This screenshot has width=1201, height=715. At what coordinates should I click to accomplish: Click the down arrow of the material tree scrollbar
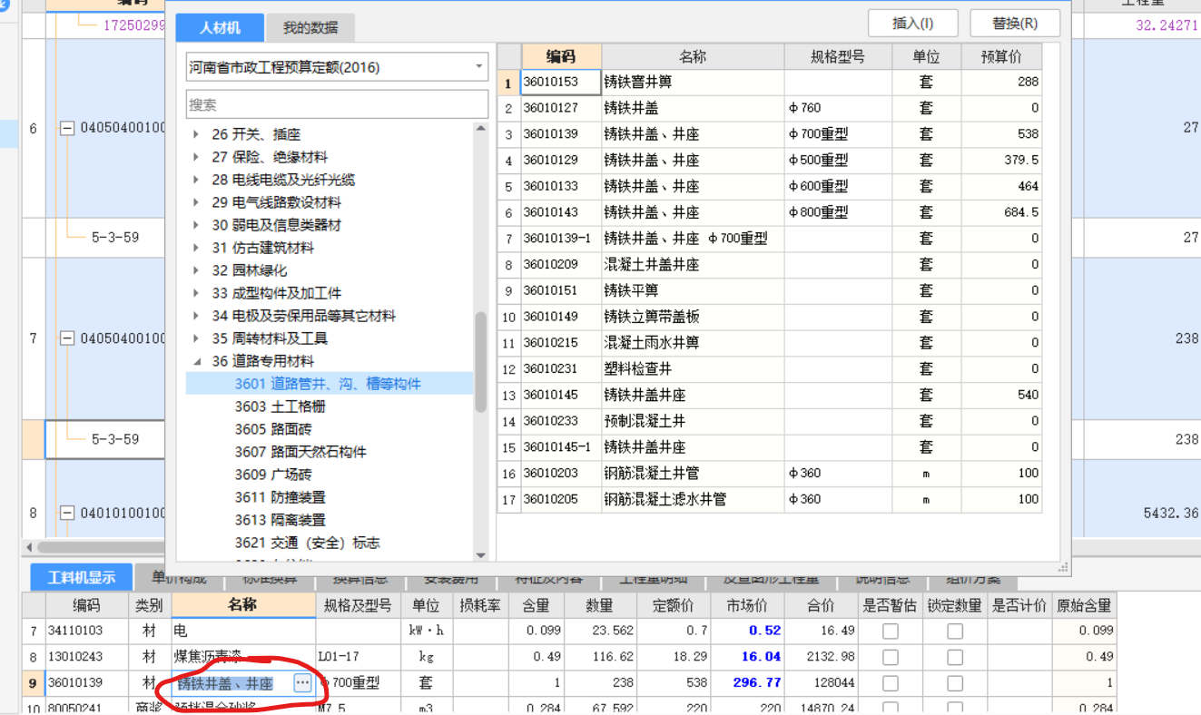[481, 554]
